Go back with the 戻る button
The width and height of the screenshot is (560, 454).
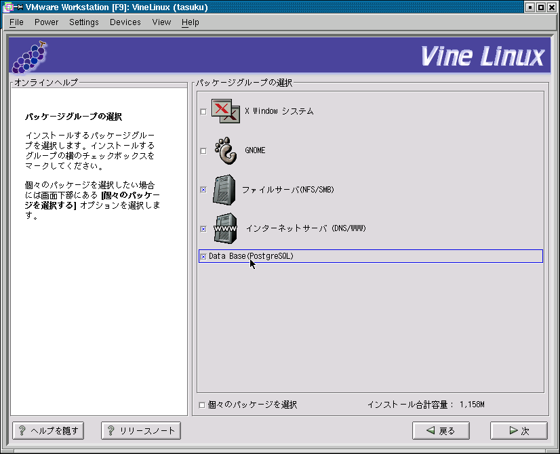pos(441,430)
